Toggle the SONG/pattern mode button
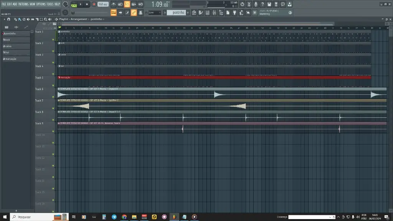Screen dimensions: 393x221 click(74, 4)
